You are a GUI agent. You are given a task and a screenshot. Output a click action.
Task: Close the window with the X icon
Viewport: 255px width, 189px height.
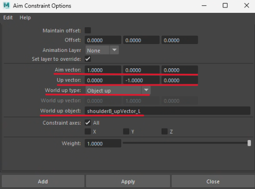point(247,5)
